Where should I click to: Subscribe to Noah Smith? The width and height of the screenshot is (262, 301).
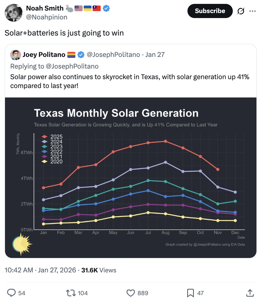click(210, 11)
